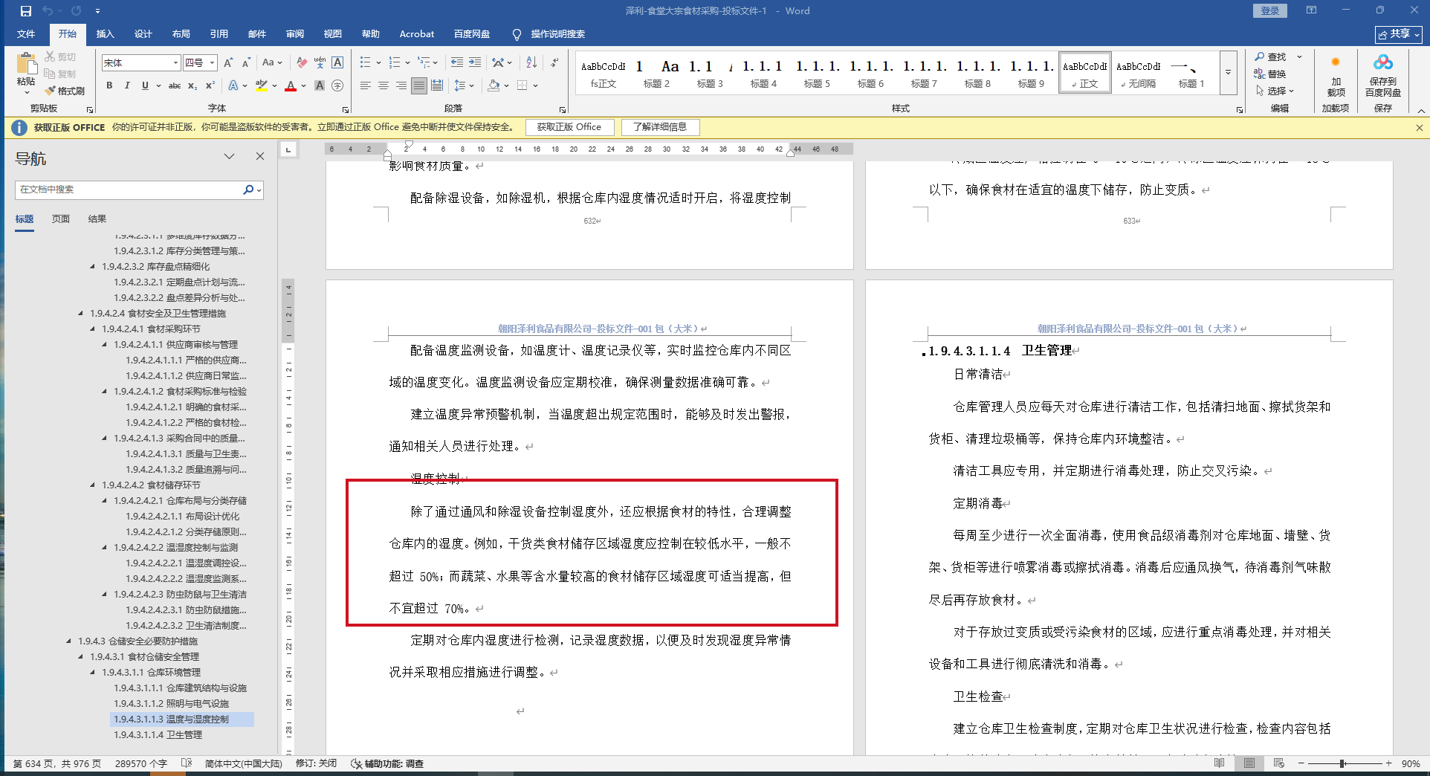Open the 插入 ribbon tab
1430x776 pixels.
[105, 34]
